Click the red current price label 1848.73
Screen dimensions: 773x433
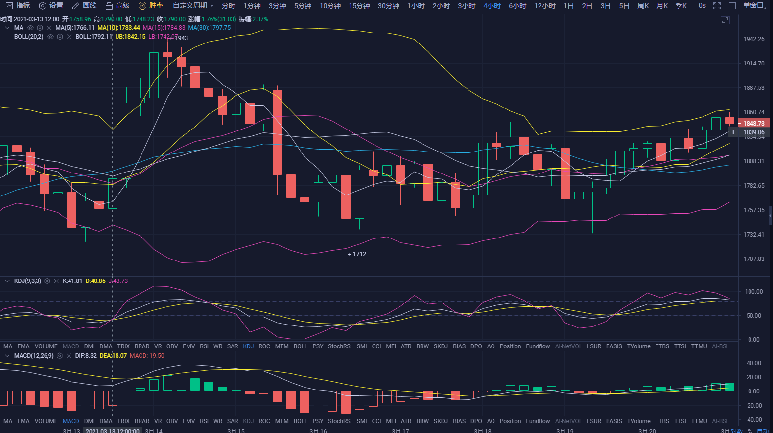click(754, 124)
